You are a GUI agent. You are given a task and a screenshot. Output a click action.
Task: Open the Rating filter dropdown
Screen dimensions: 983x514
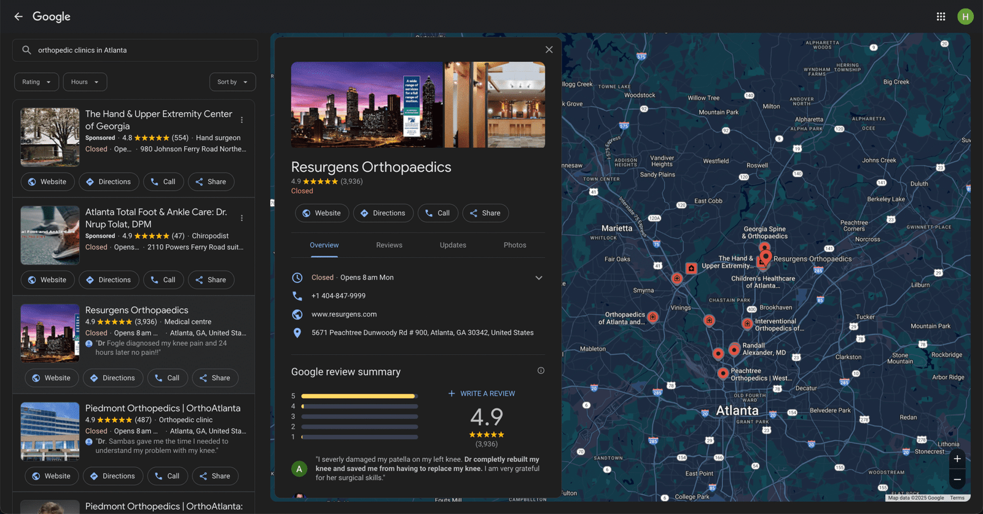pyautogui.click(x=37, y=82)
